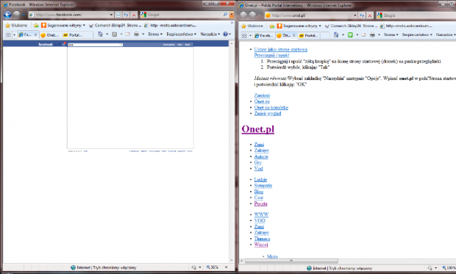Image resolution: width=456 pixels, height=274 pixels.
Task: Expand print options arrow in Facebook window
Action: [x=143, y=35]
